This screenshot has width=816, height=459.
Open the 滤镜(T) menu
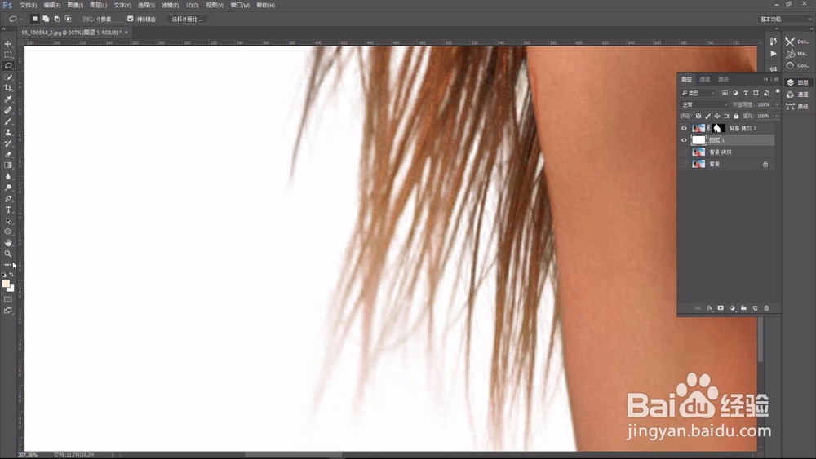pyautogui.click(x=171, y=5)
